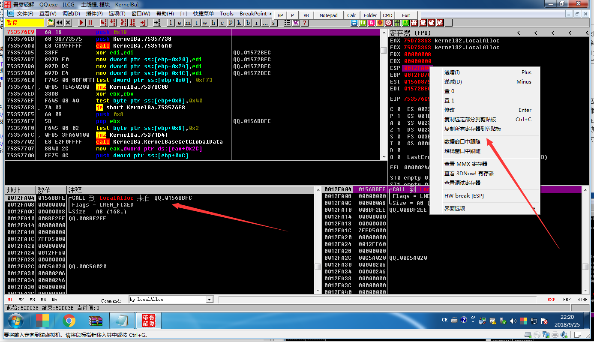Screen dimensions: 594x342
Task: Restart program with the rewind icon
Action: click(60, 23)
